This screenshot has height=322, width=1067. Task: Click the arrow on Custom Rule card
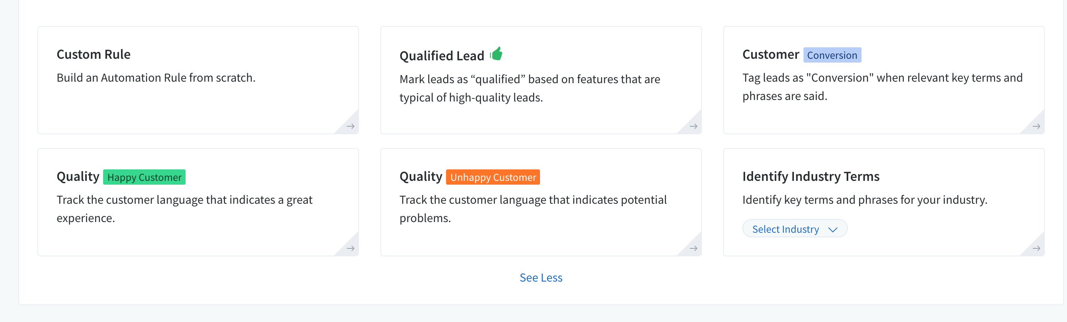click(351, 126)
